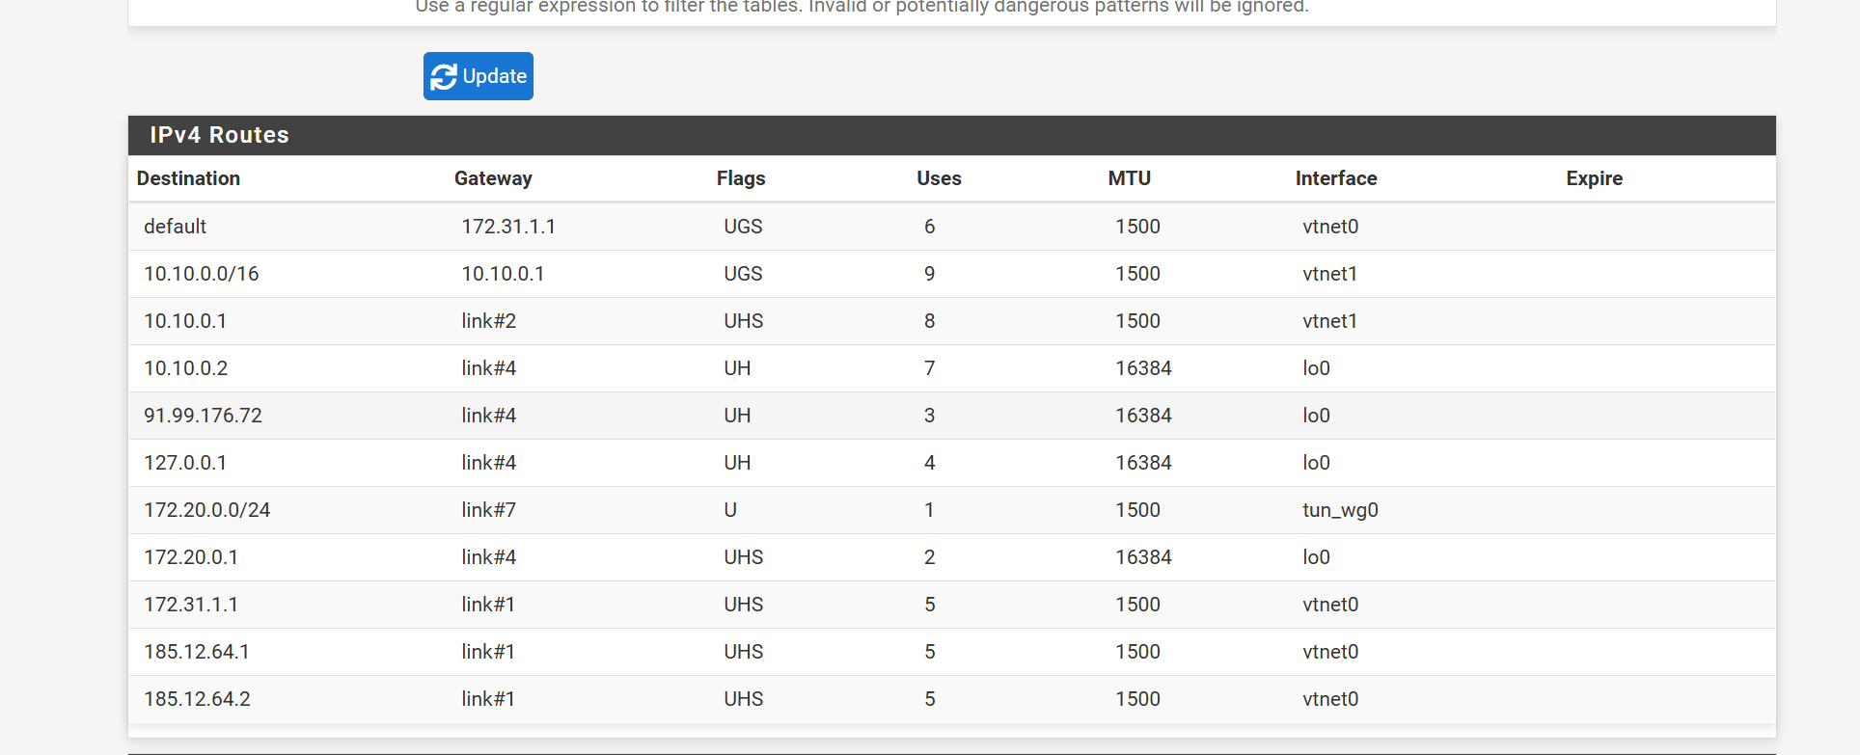Click the IPv4 Routes panel heading

pos(951,135)
